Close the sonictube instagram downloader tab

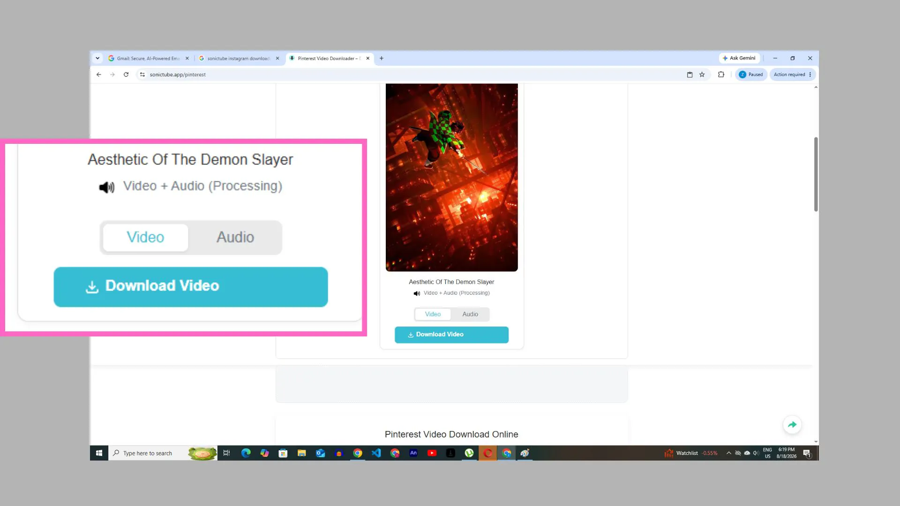[x=277, y=59]
